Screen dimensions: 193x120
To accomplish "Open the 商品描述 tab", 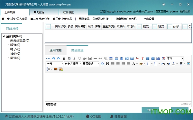I will tap(77, 50).
